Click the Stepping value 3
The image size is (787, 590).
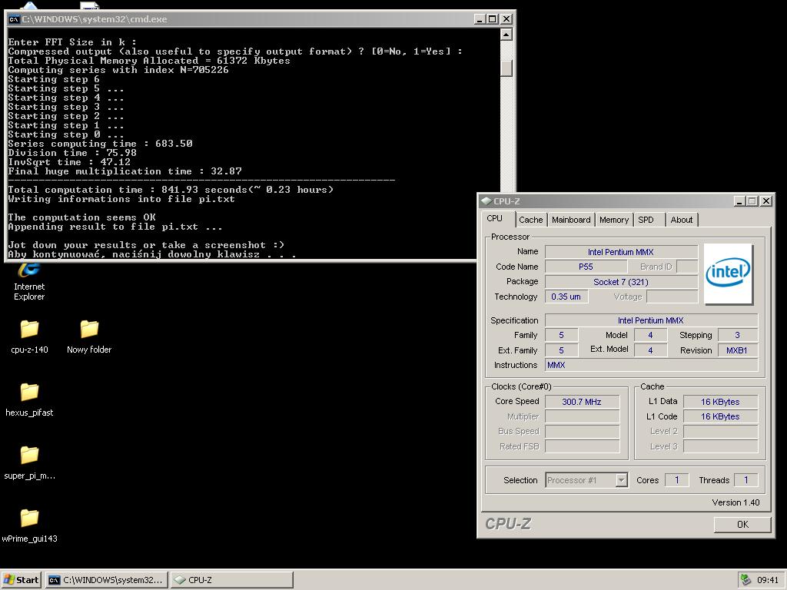(x=737, y=335)
